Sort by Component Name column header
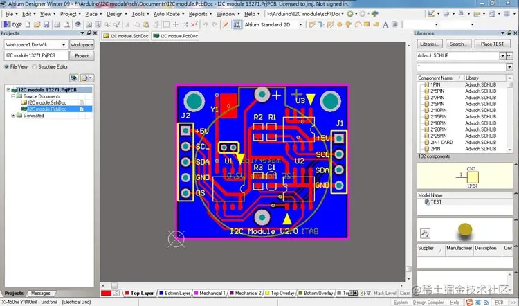The image size is (519, 306). coord(439,78)
